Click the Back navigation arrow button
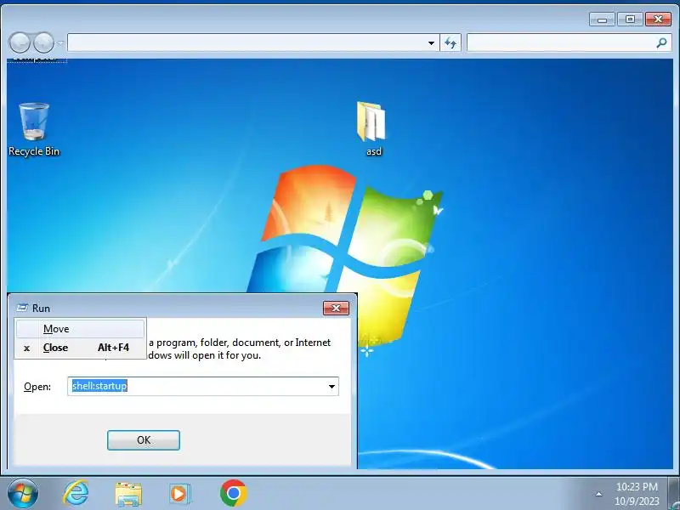This screenshot has height=510, width=680. tap(20, 42)
